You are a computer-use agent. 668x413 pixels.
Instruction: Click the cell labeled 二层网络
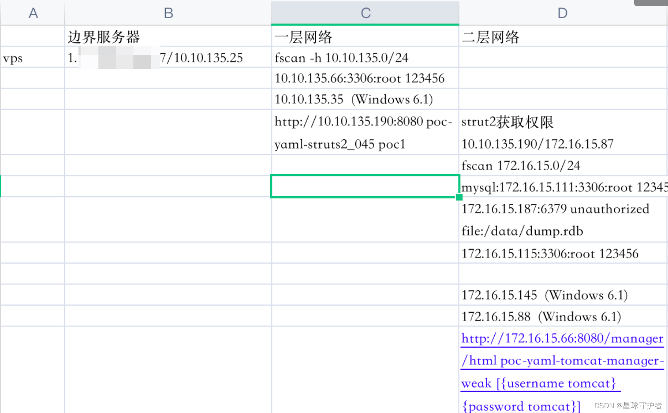[563, 37]
